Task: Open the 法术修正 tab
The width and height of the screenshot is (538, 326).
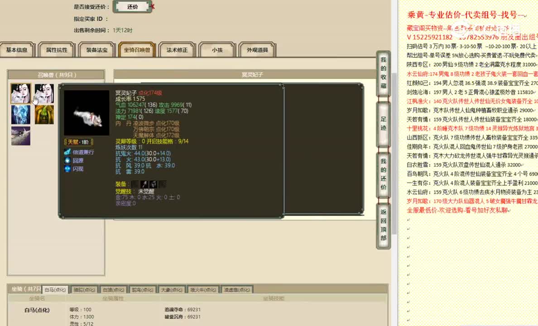Action: (177, 50)
